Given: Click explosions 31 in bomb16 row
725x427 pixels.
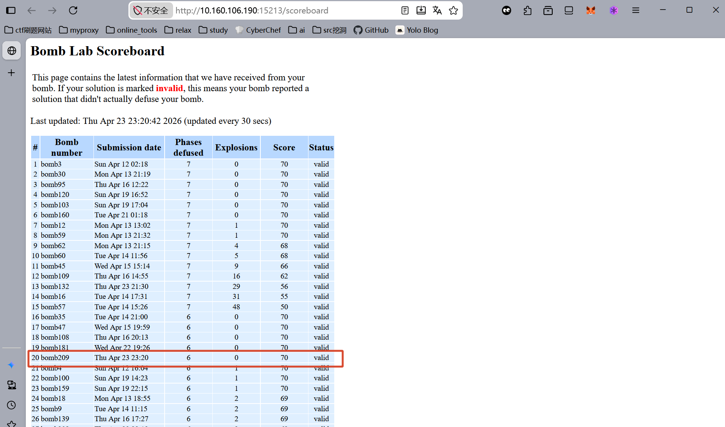Looking at the screenshot, I should [x=236, y=297].
